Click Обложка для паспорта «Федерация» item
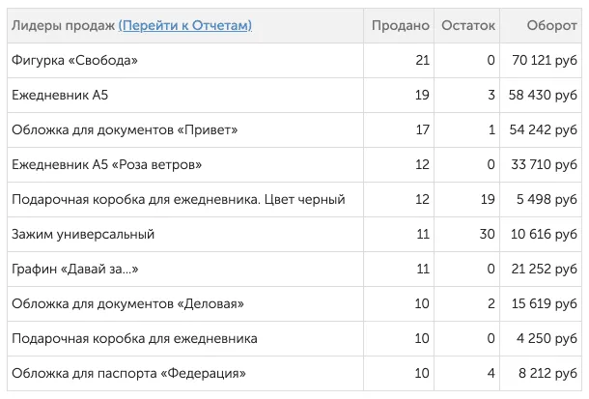Viewport: 589px width, 399px height. click(128, 374)
